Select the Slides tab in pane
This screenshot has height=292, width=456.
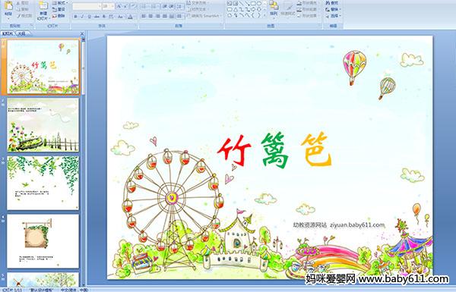coord(8,33)
